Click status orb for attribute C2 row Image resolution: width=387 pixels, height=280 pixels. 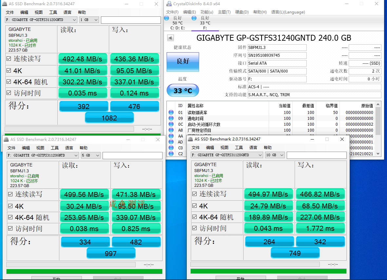171,154
